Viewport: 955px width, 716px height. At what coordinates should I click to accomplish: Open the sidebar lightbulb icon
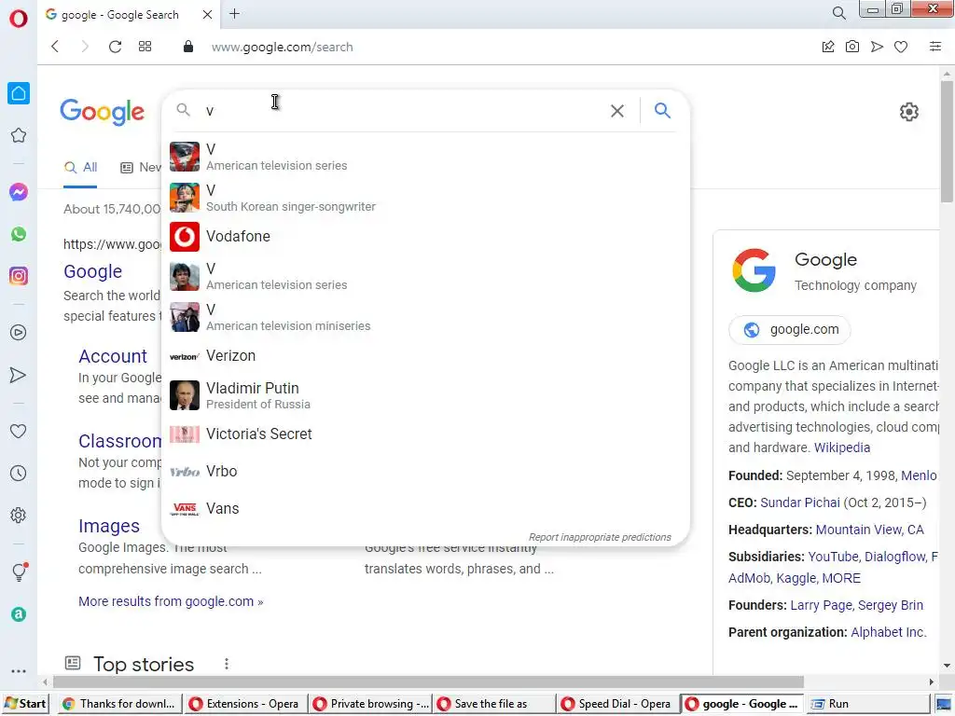(19, 571)
